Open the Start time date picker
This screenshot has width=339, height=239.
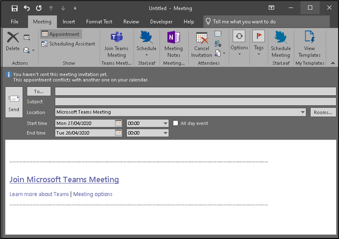[118, 123]
